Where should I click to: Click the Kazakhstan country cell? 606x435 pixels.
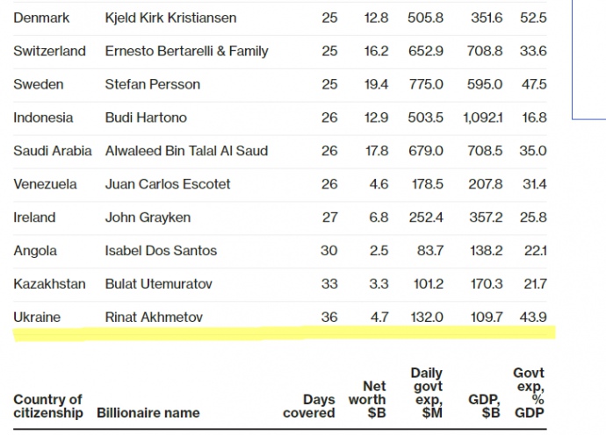point(50,284)
